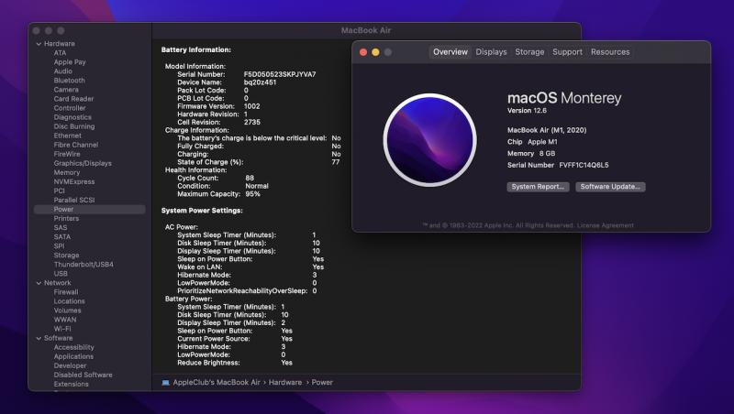734x414 pixels.
Task: Switch to the Displays tab
Action: 491,52
